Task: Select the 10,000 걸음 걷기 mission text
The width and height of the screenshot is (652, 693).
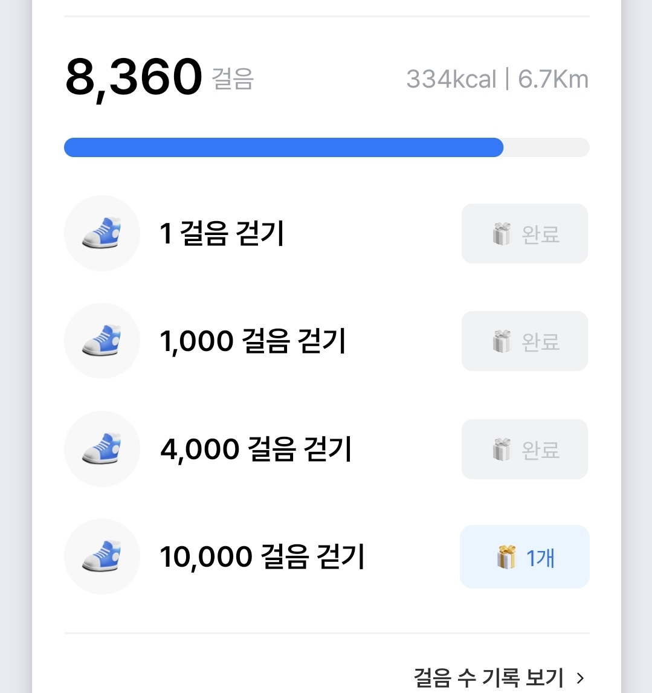Action: (x=262, y=557)
